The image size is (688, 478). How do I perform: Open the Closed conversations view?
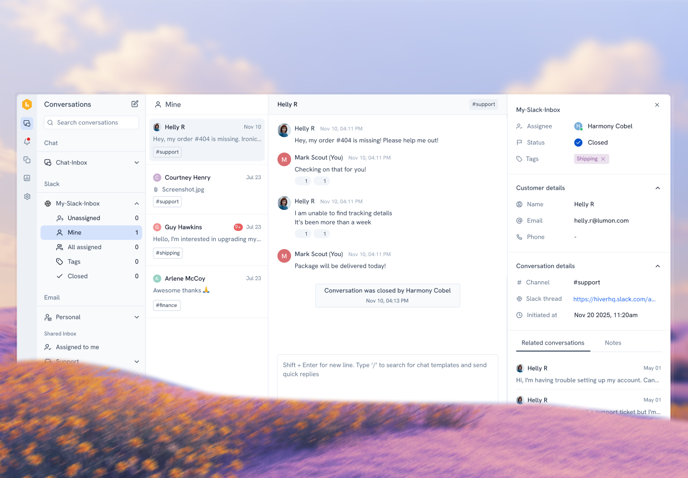pos(92,276)
